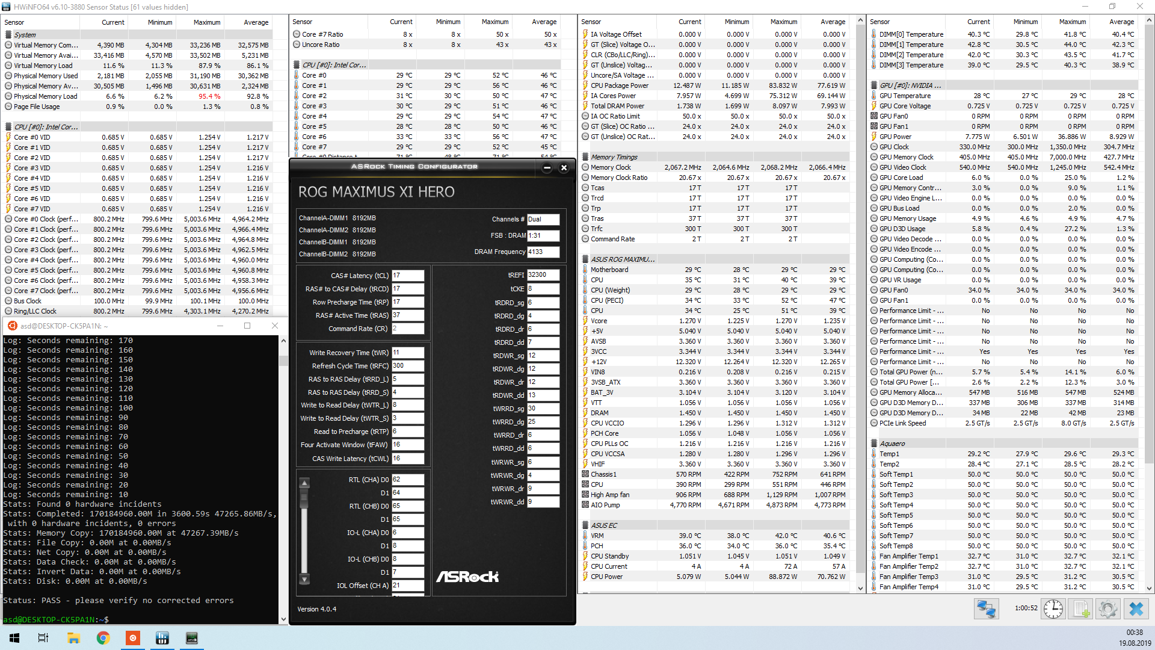The height and width of the screenshot is (650, 1155).
Task: Click the Maximum column header in first panel
Action: (x=206, y=22)
